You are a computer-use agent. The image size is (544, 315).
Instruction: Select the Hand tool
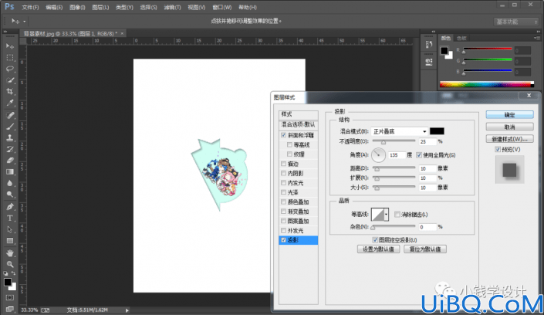click(x=10, y=253)
